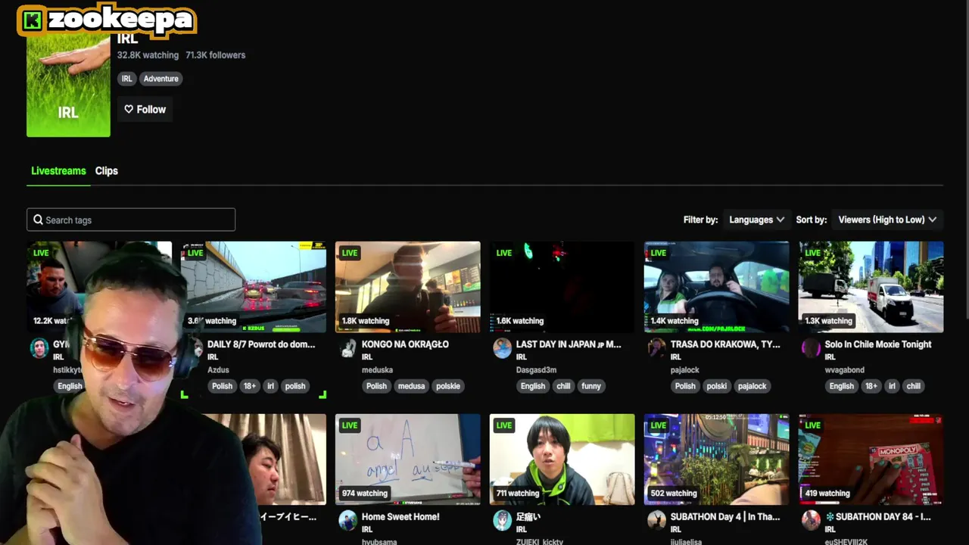The height and width of the screenshot is (545, 969).
Task: Open the TRASA DO KRAKOWA stream thumbnail
Action: click(x=717, y=287)
